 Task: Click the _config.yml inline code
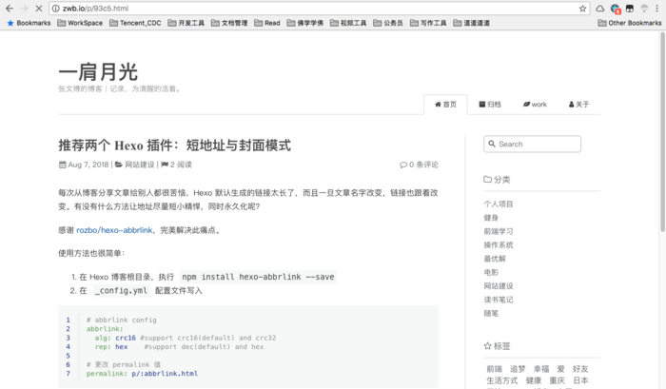pyautogui.click(x=121, y=290)
